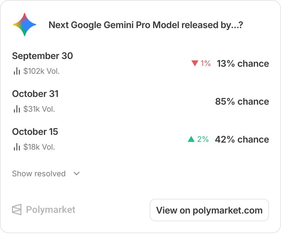281x236 pixels.
Task: Click the 85% chance value
Action: (x=242, y=101)
